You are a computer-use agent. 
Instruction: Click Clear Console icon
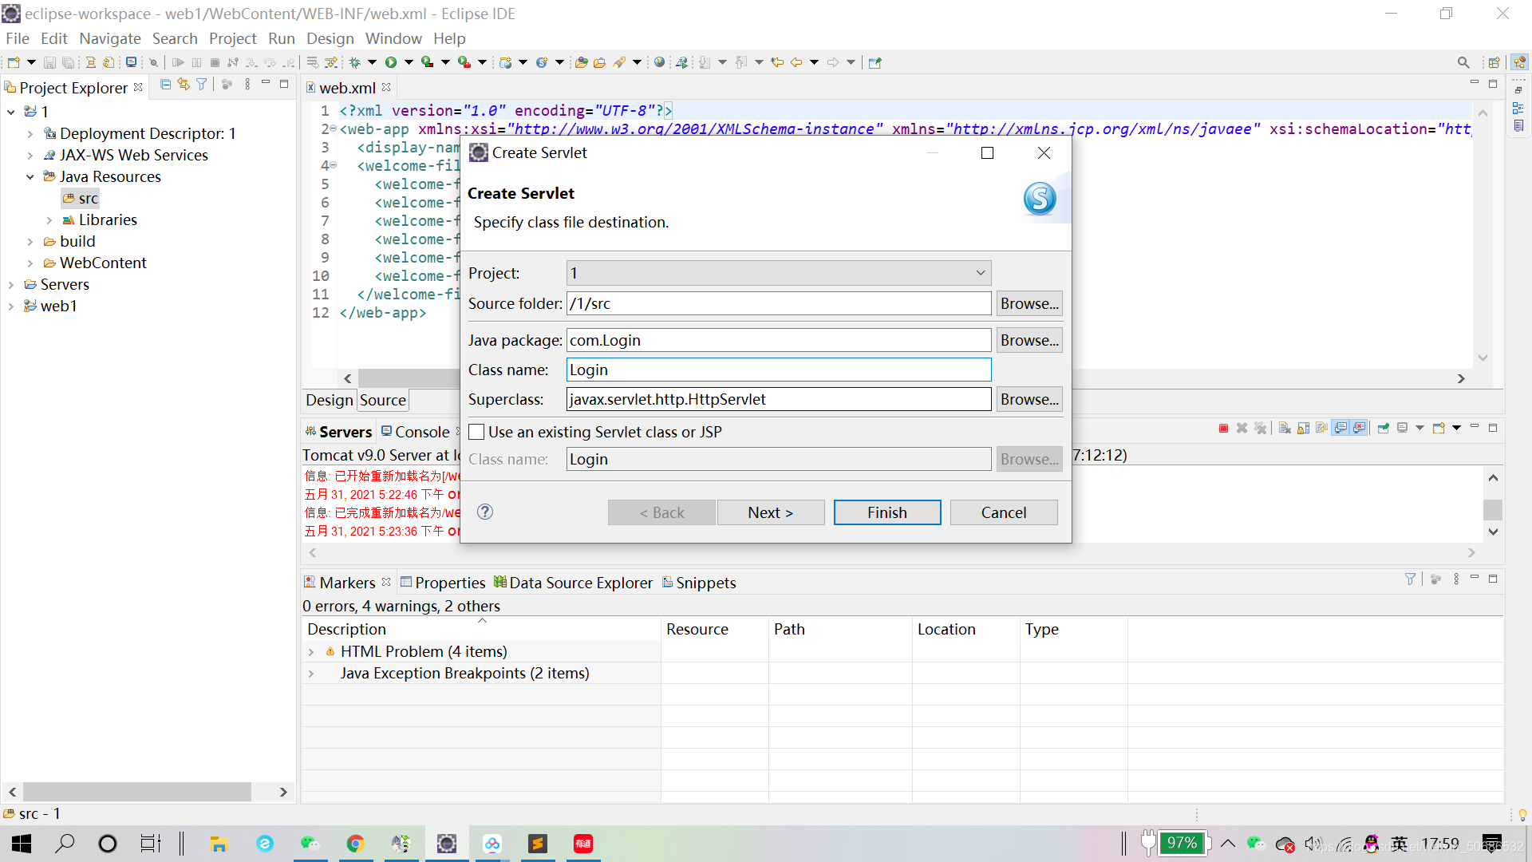point(1285,429)
